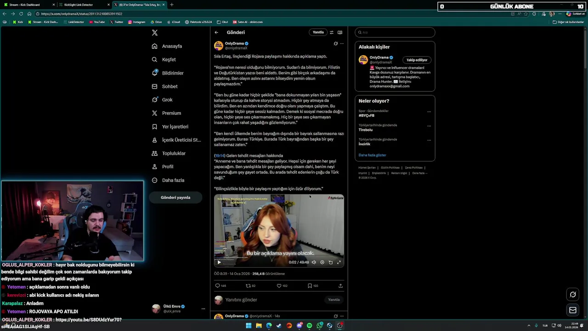Open more options on main post

point(342,44)
